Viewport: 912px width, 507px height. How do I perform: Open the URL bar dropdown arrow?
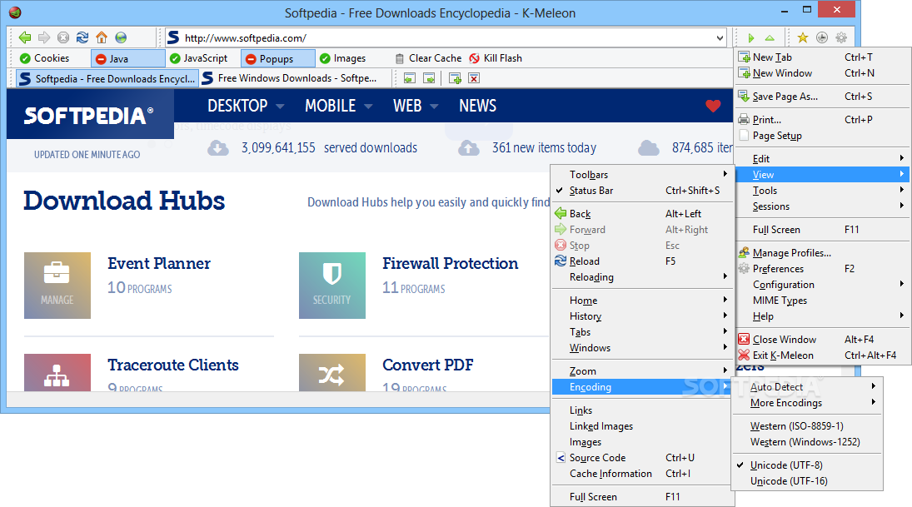click(720, 37)
